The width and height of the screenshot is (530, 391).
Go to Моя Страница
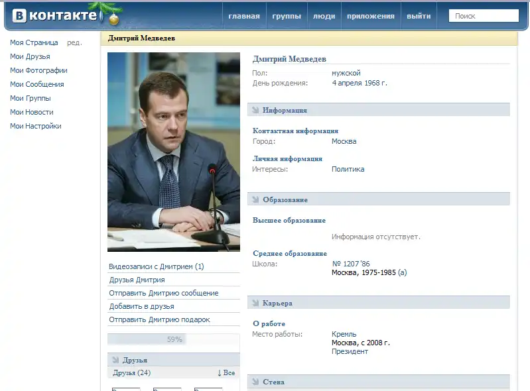tap(34, 42)
